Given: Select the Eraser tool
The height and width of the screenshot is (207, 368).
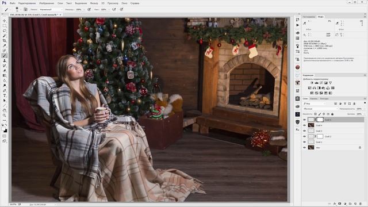Looking at the screenshot, I should tap(5, 70).
